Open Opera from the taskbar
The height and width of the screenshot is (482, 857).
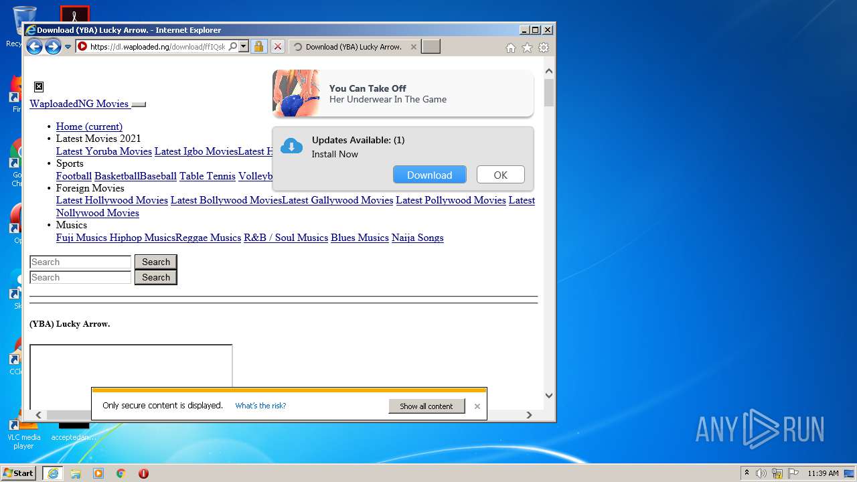143,473
